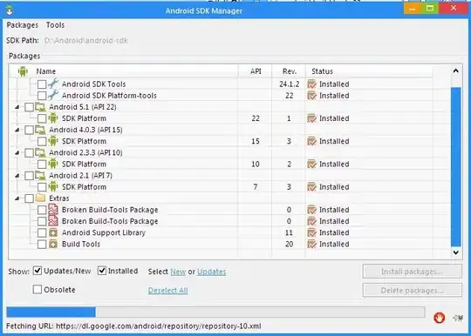The image size is (471, 336).
Task: Click the fetching progress bar
Action: [215, 312]
